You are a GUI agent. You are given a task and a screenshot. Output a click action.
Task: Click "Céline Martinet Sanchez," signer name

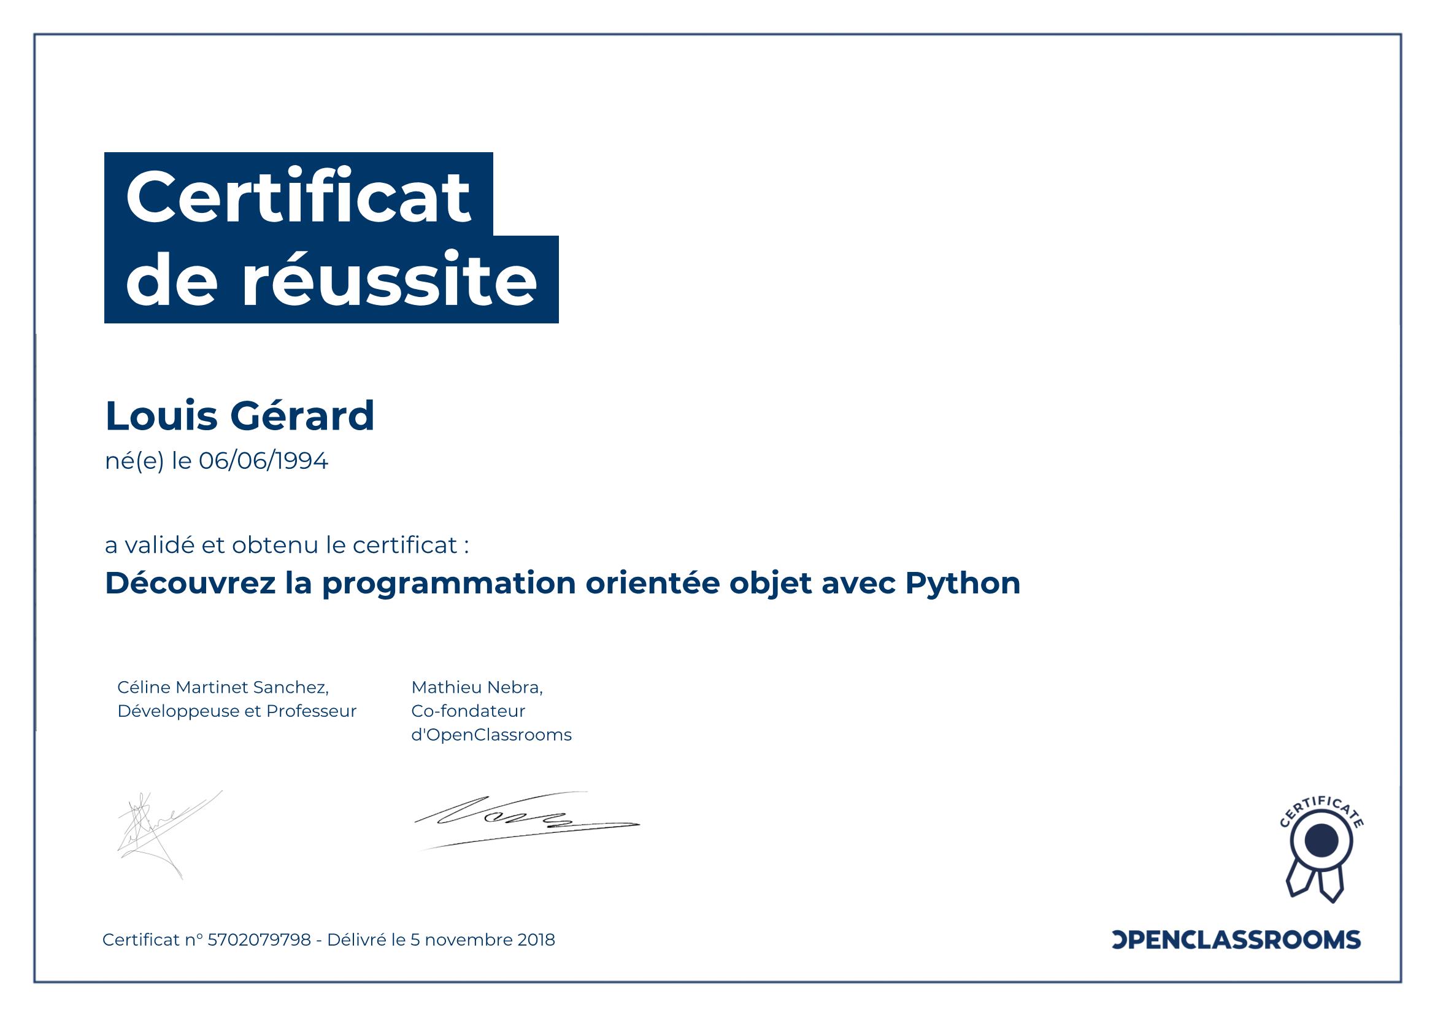tap(223, 687)
